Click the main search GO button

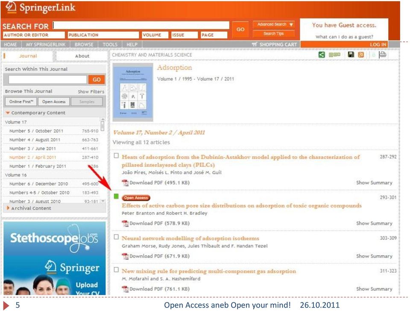pos(240,29)
